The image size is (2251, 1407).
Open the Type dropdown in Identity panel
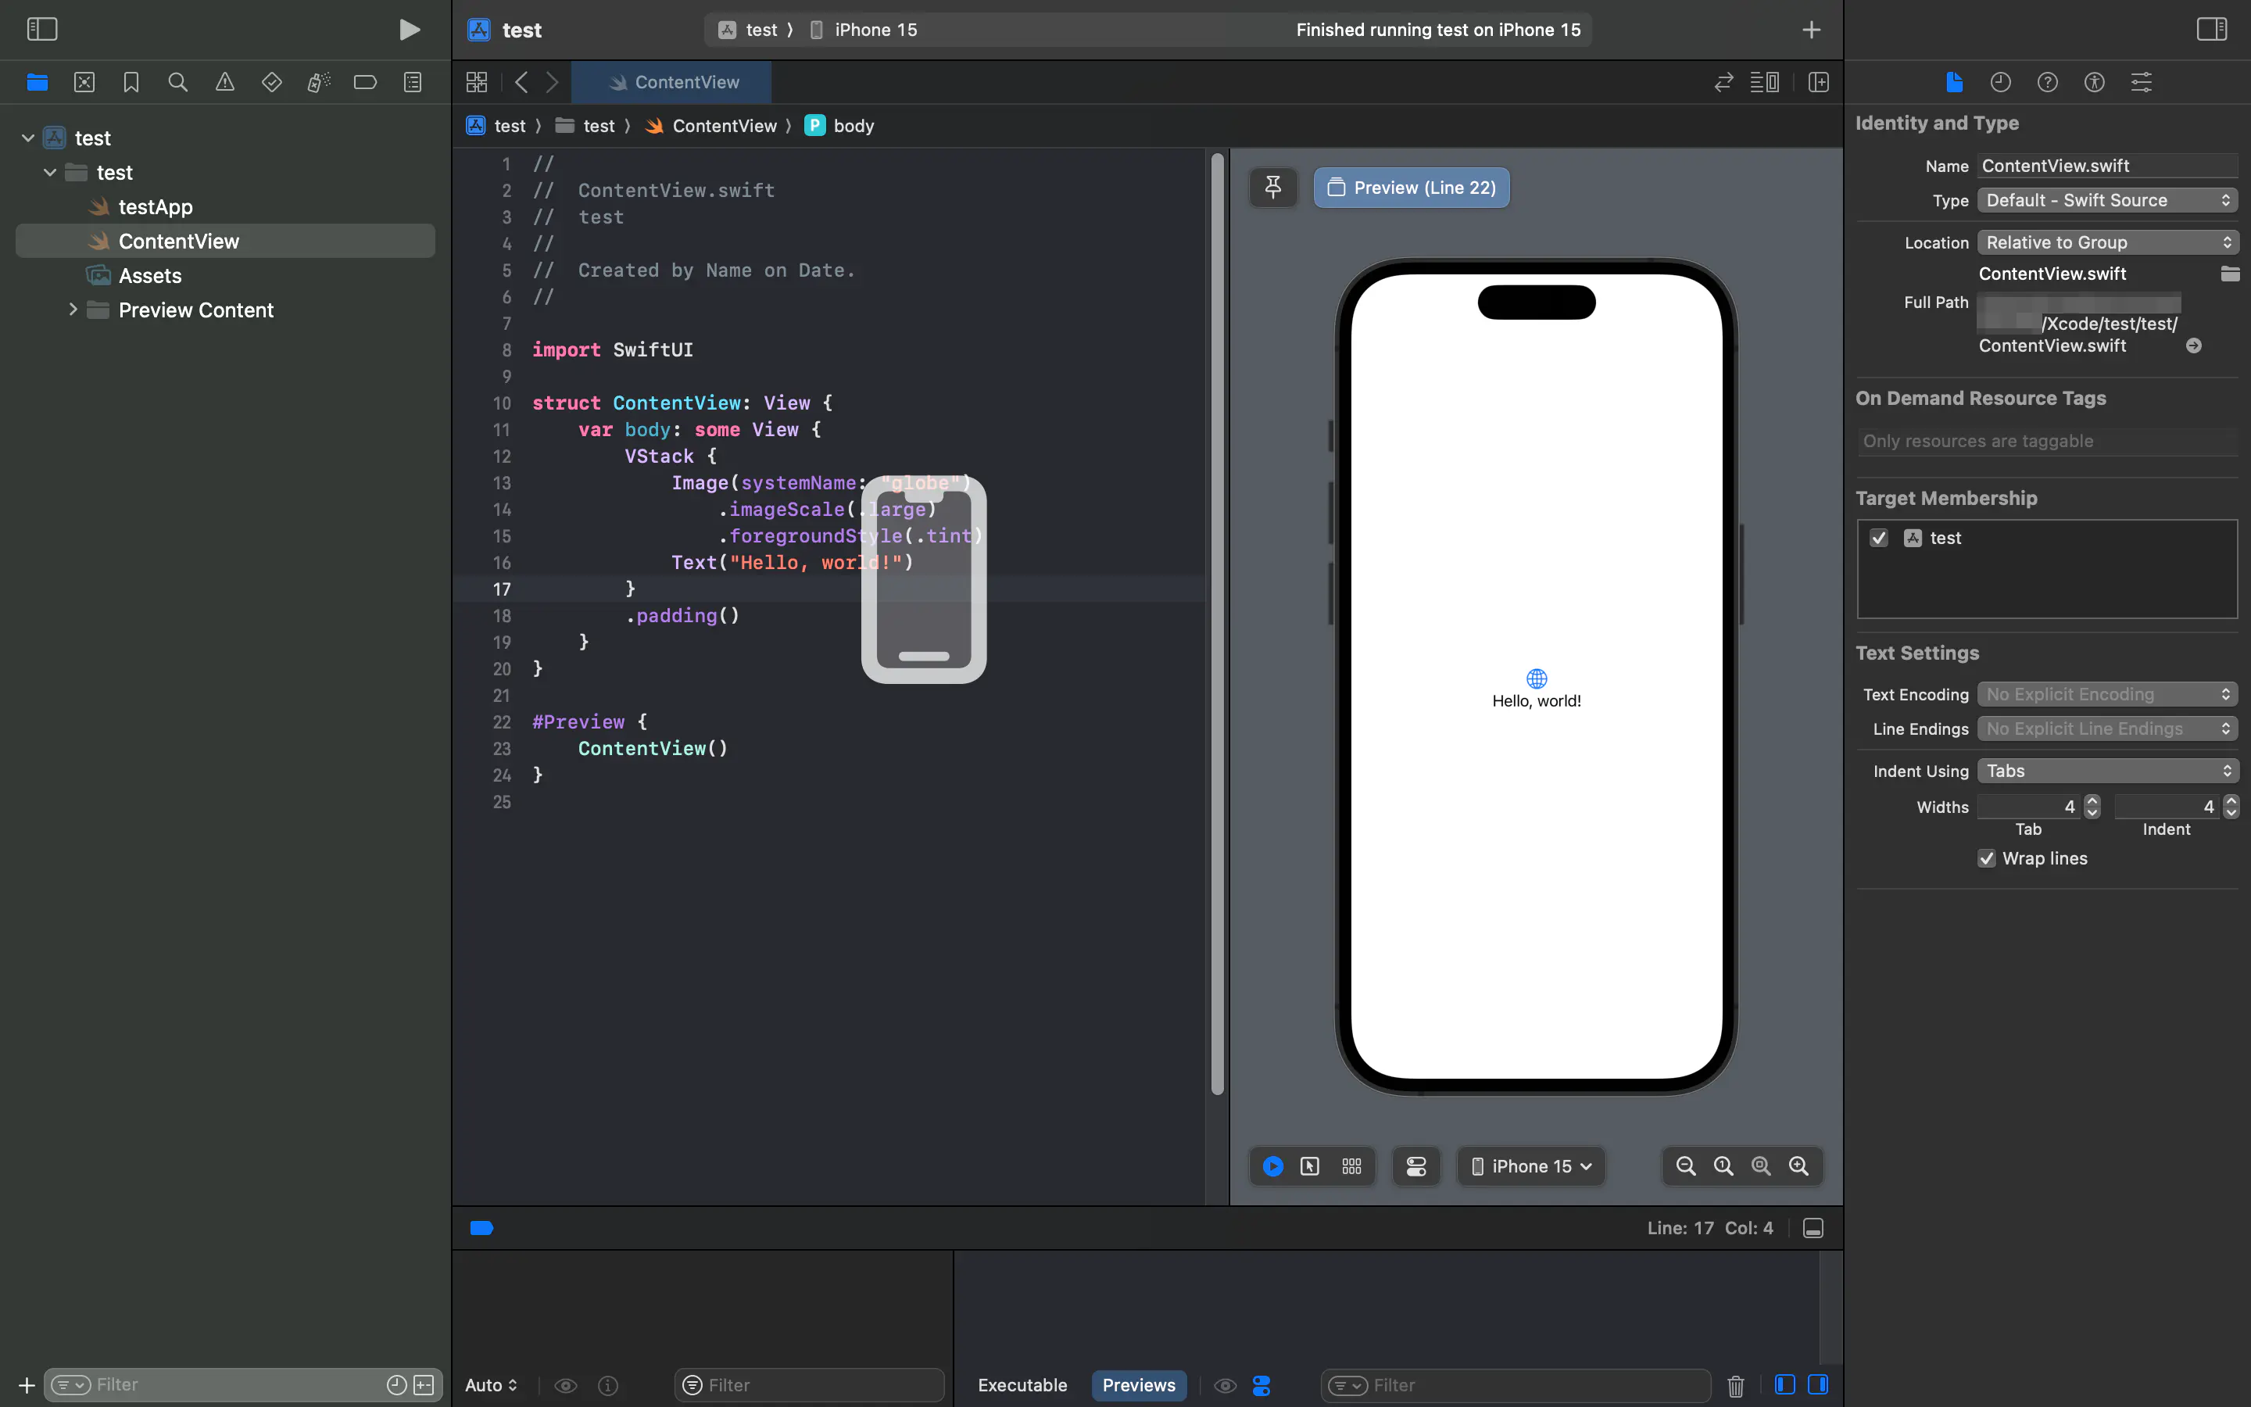click(x=2106, y=199)
